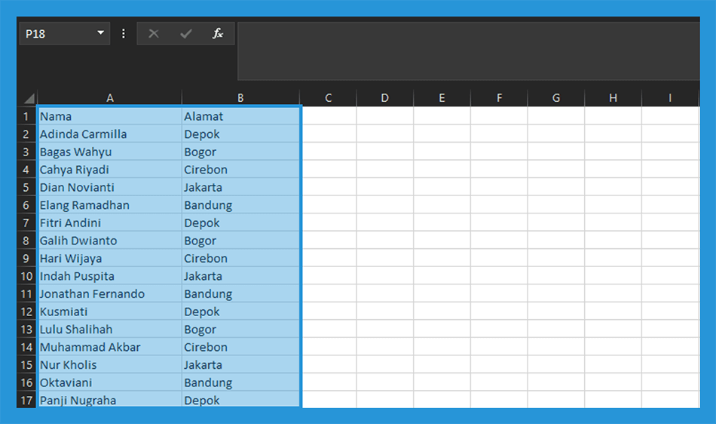Click 'Bandung' next to Oktaviani
Screen dimensions: 716x424
point(240,383)
